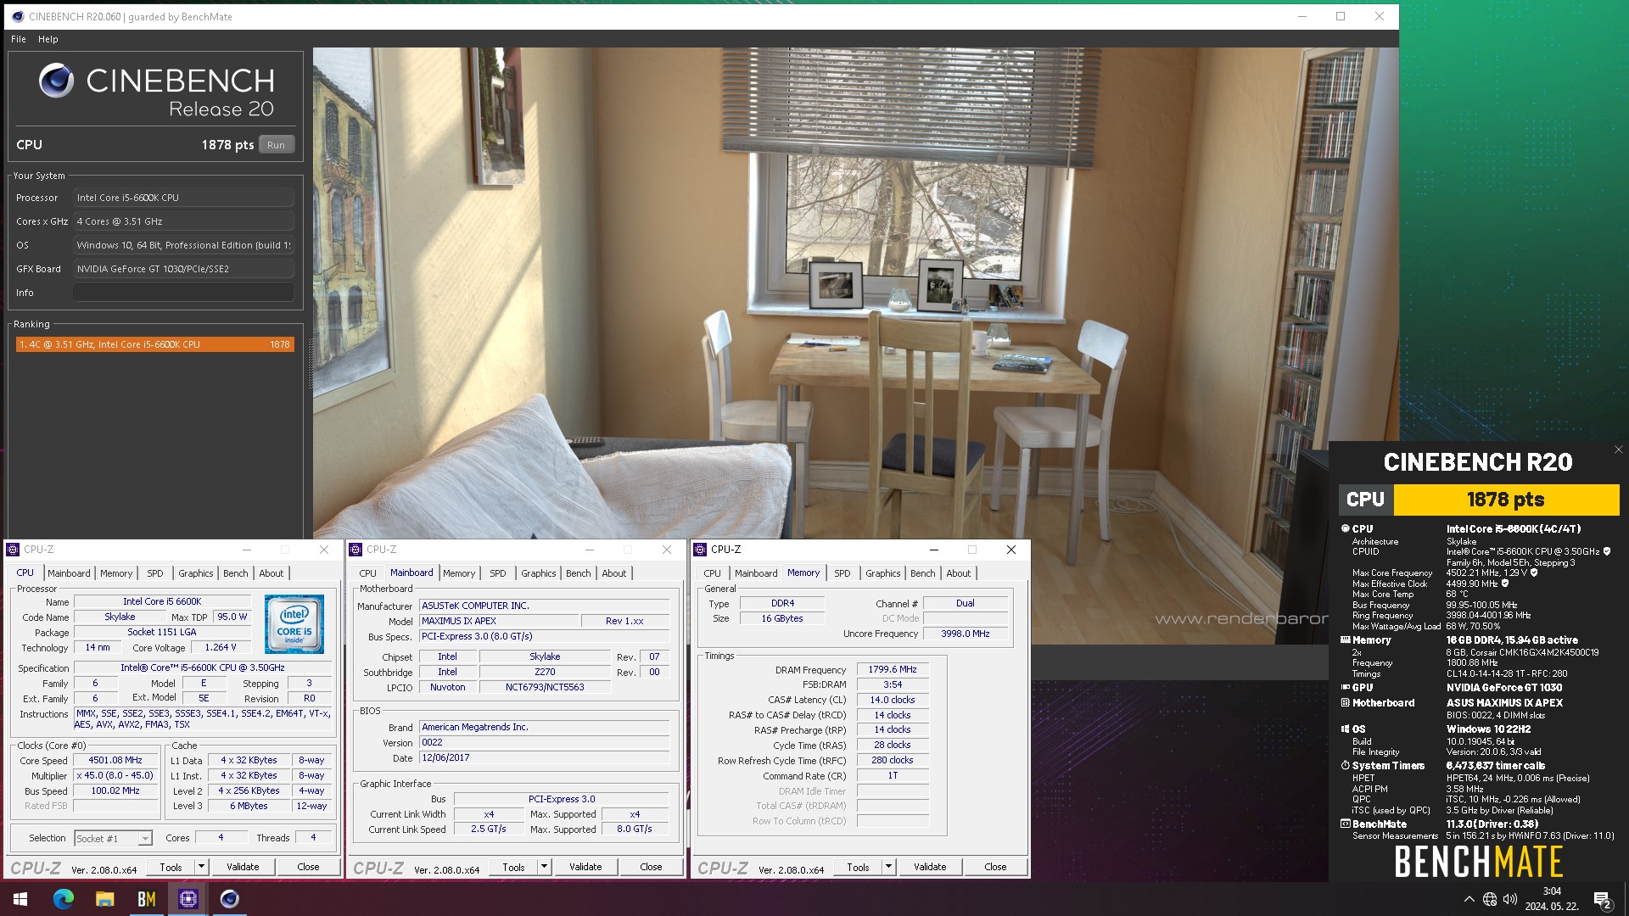Image resolution: width=1629 pixels, height=916 pixels.
Task: Open volume speaker tray icon
Action: pos(1510,899)
